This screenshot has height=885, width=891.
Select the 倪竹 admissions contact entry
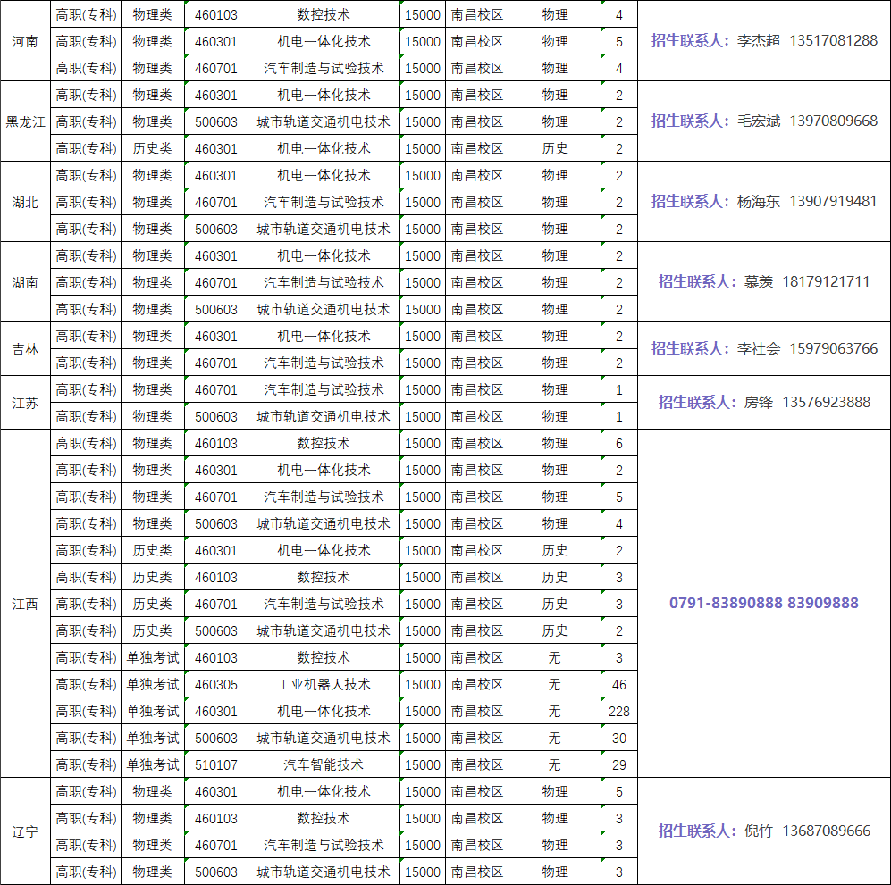pyautogui.click(x=764, y=831)
